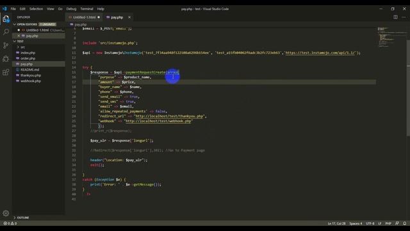Open the Source Control view
Screen dimensions: 410x231
(6, 46)
